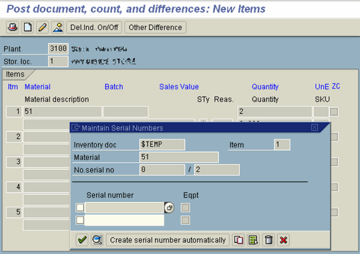The width and height of the screenshot is (360, 254).
Task: Select the Items tab
Action: 15,74
